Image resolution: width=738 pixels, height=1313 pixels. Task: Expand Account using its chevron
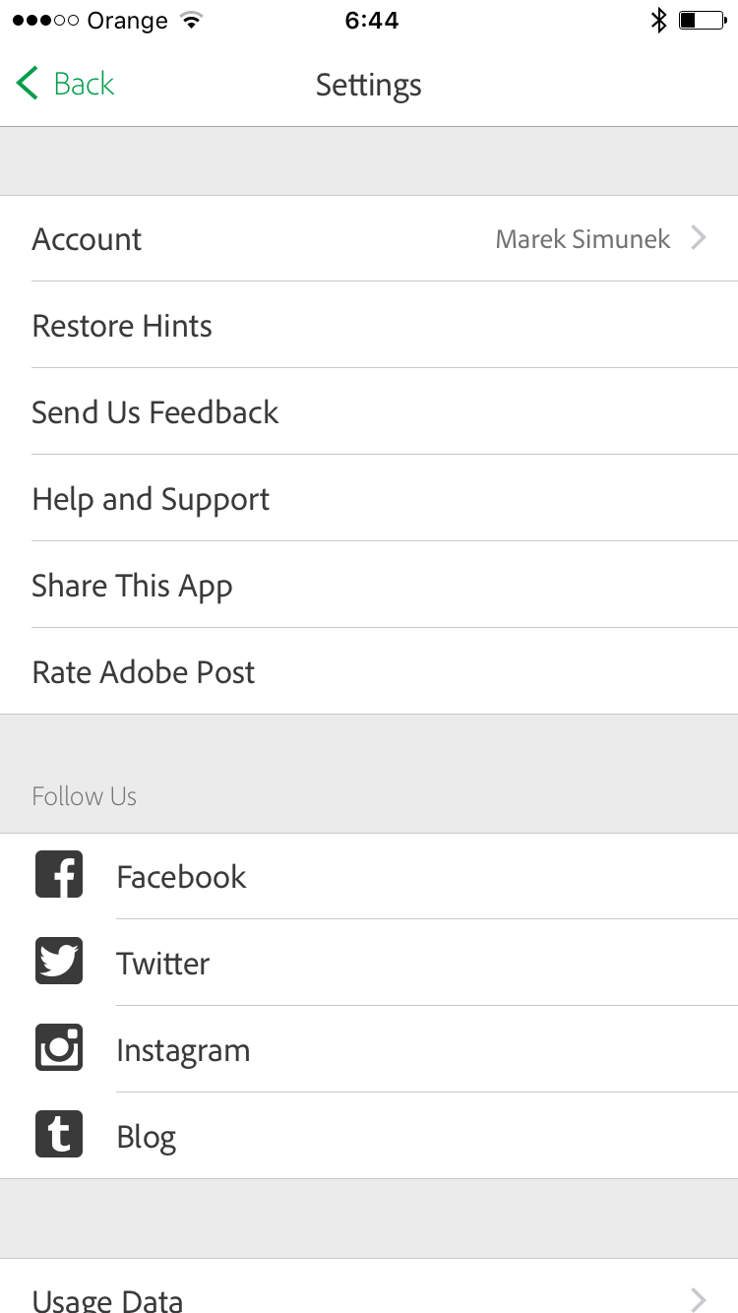[x=699, y=238]
